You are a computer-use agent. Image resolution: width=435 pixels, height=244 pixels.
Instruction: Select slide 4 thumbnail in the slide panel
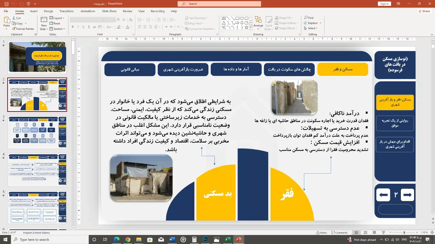37,170
